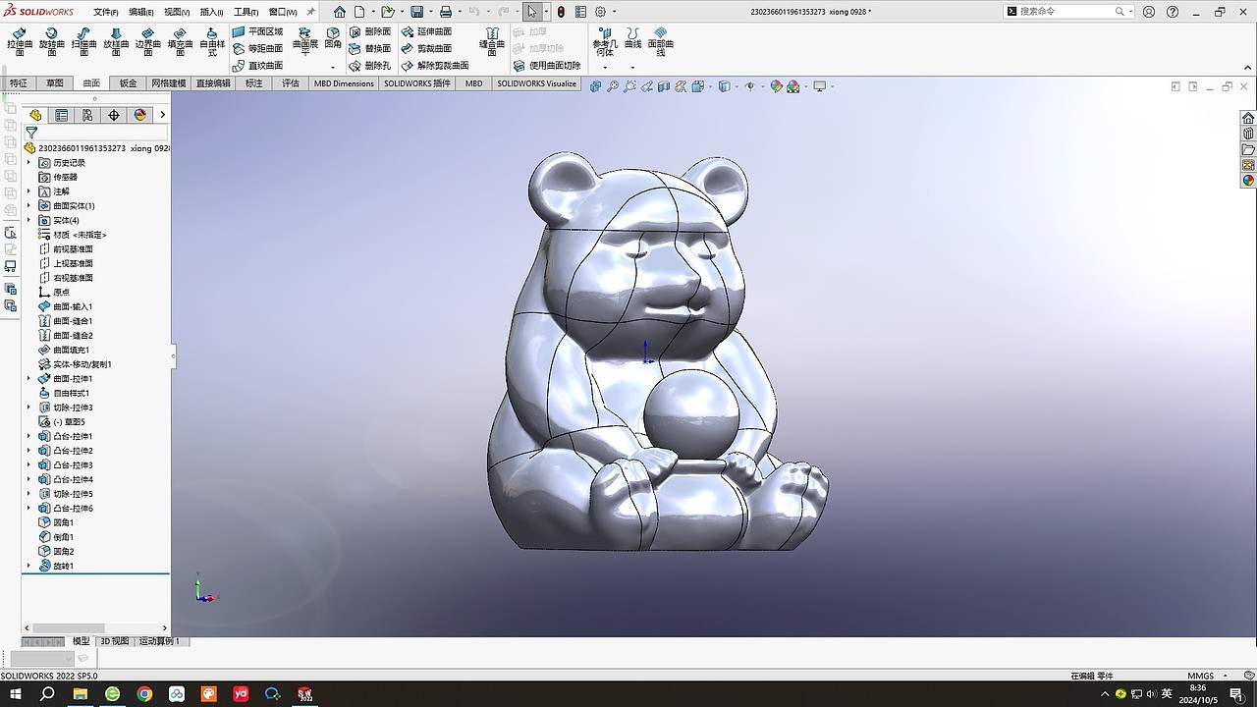Open the 扫描曲面 tool

(82, 41)
